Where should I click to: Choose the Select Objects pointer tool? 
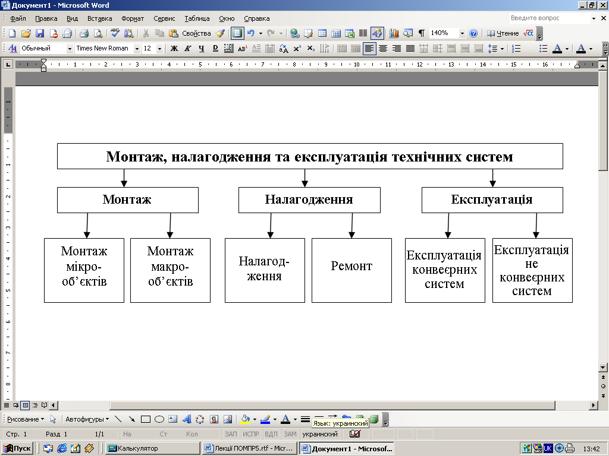click(x=53, y=419)
